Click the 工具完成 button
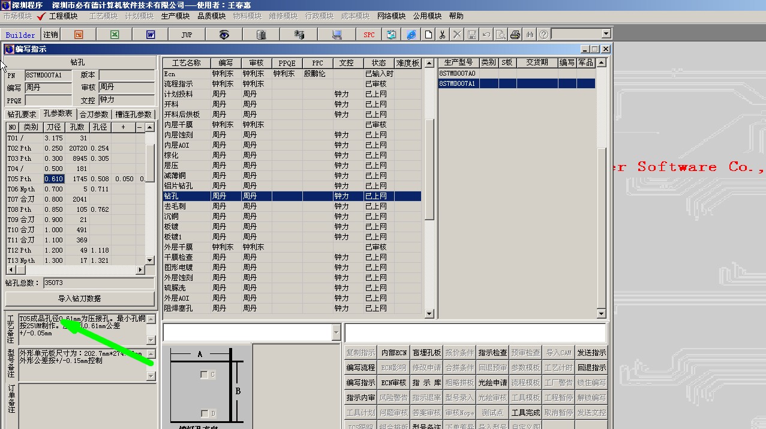 click(x=525, y=413)
